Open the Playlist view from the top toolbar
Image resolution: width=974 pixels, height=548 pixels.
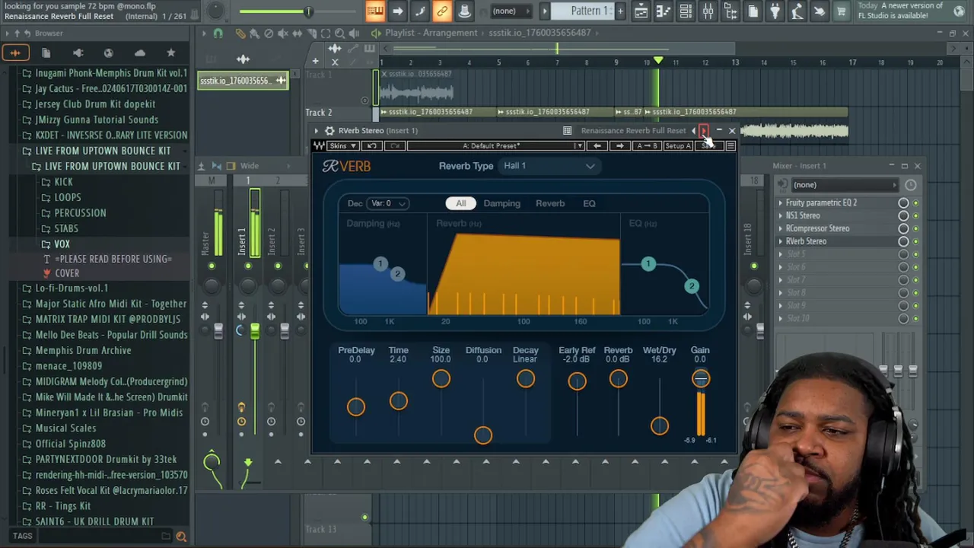pyautogui.click(x=641, y=11)
